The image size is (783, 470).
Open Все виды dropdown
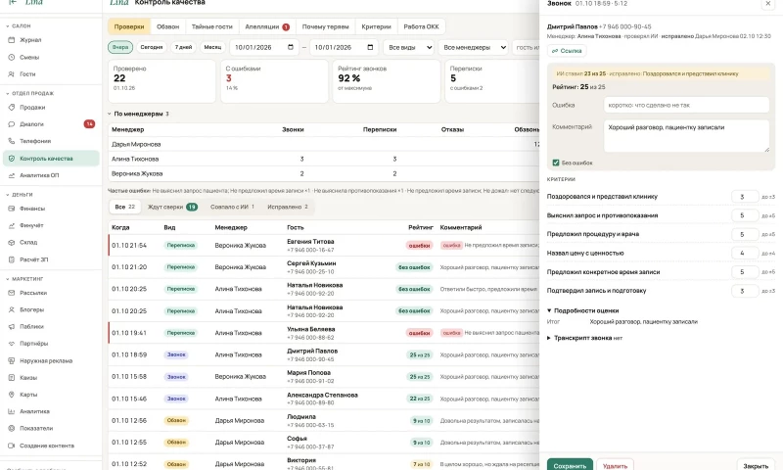pyautogui.click(x=409, y=47)
